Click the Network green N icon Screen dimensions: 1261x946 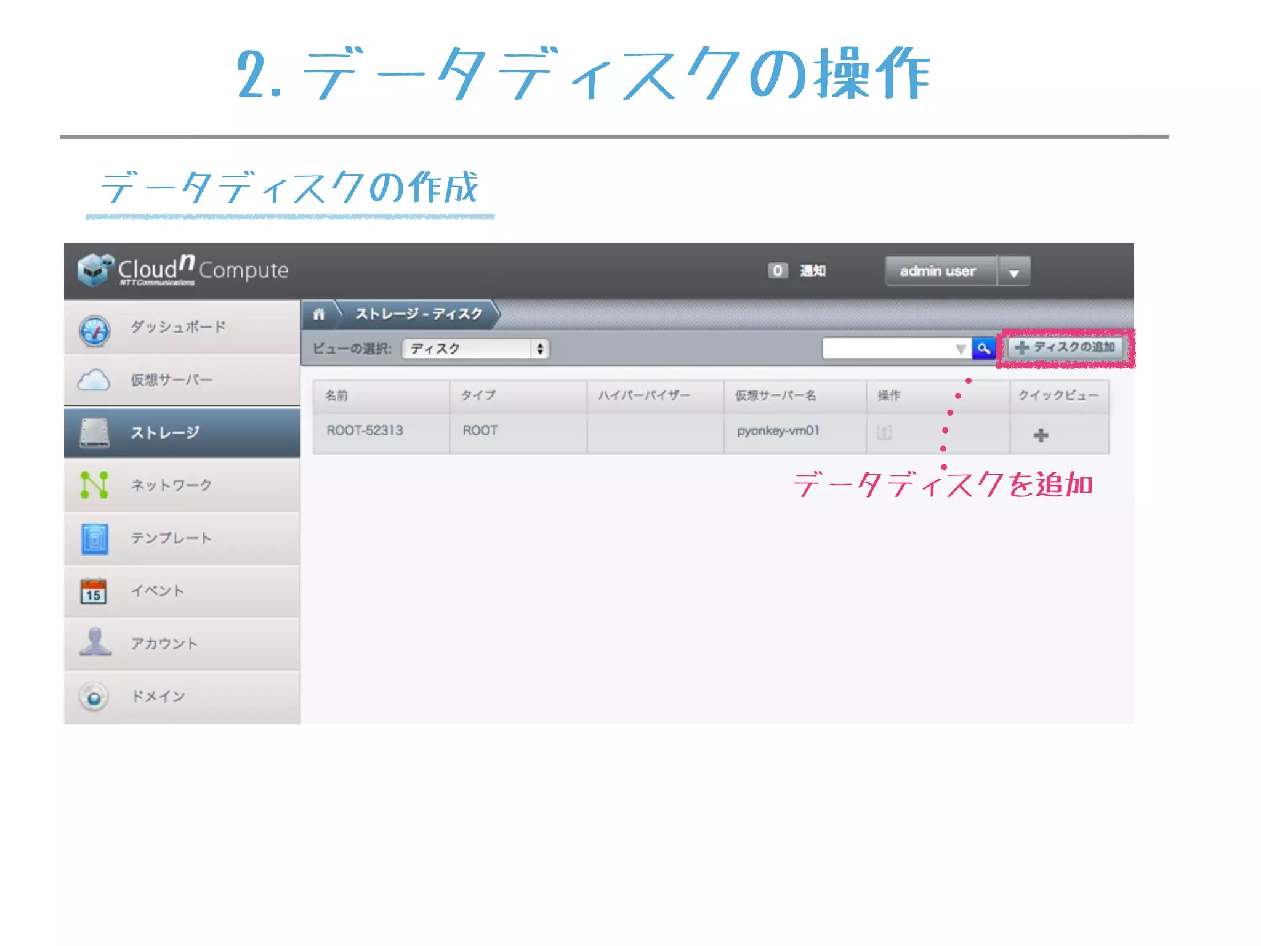94,485
